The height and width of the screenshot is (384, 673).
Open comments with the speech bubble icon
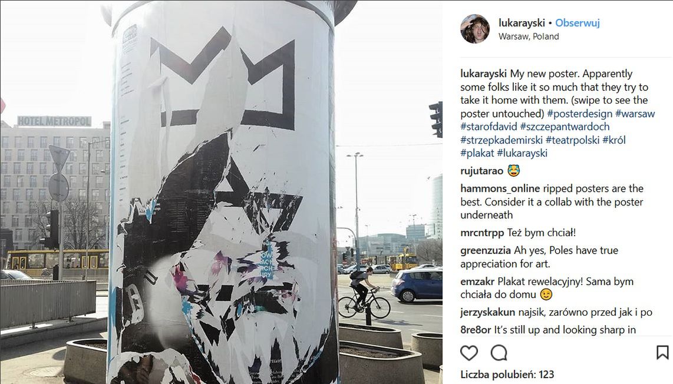pyautogui.click(x=499, y=353)
